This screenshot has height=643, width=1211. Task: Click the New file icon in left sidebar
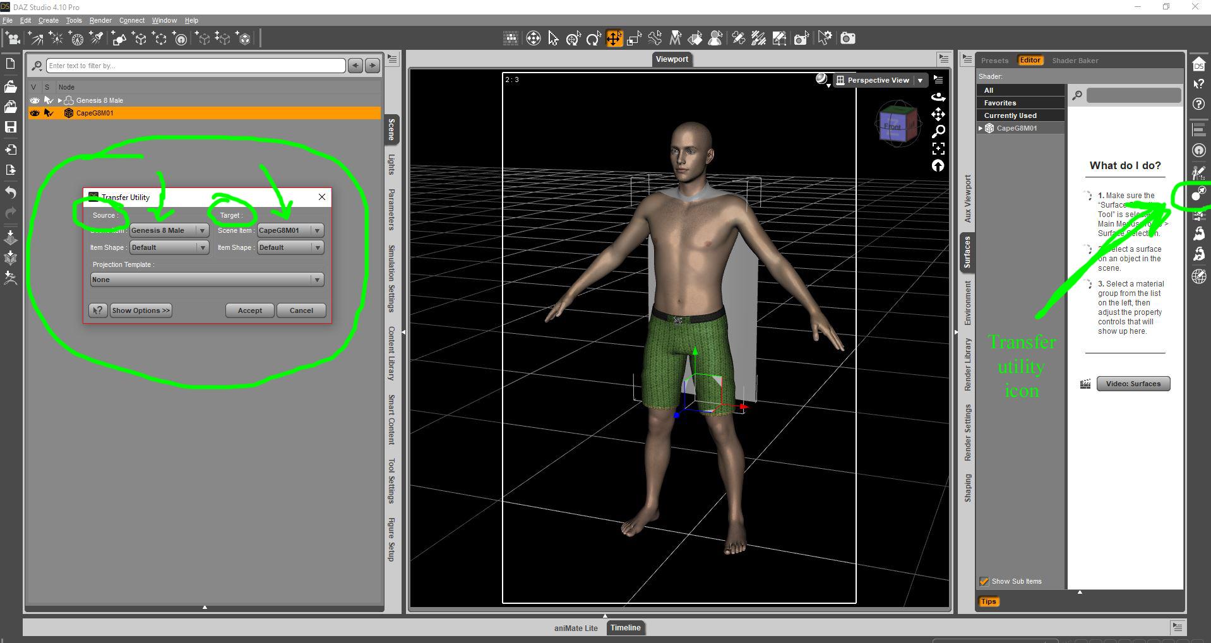(11, 64)
